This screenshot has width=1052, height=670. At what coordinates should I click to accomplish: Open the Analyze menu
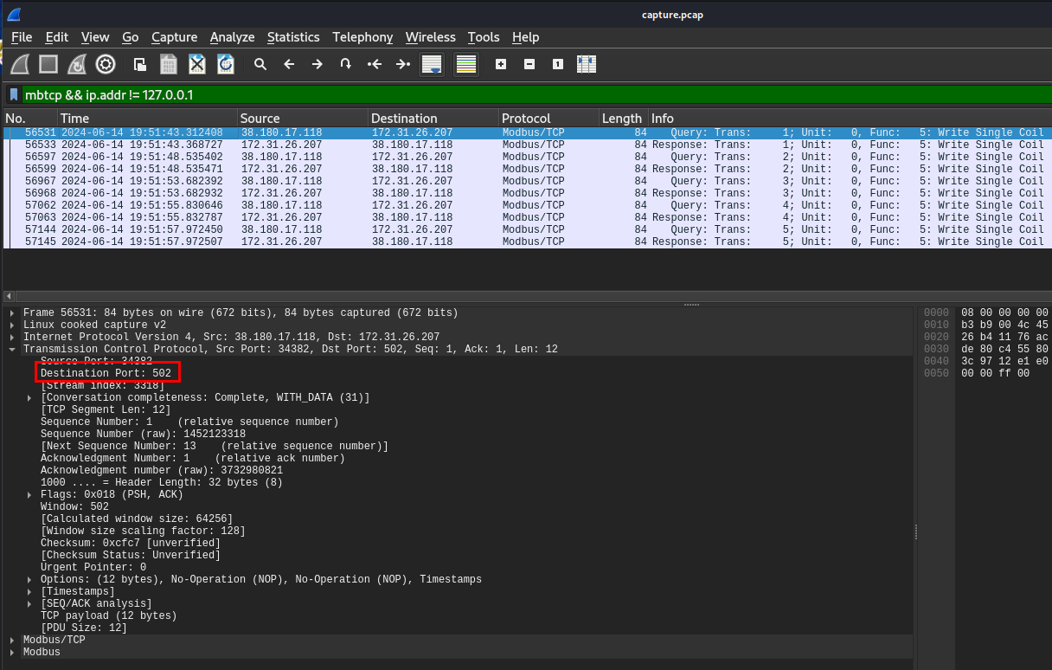[232, 37]
